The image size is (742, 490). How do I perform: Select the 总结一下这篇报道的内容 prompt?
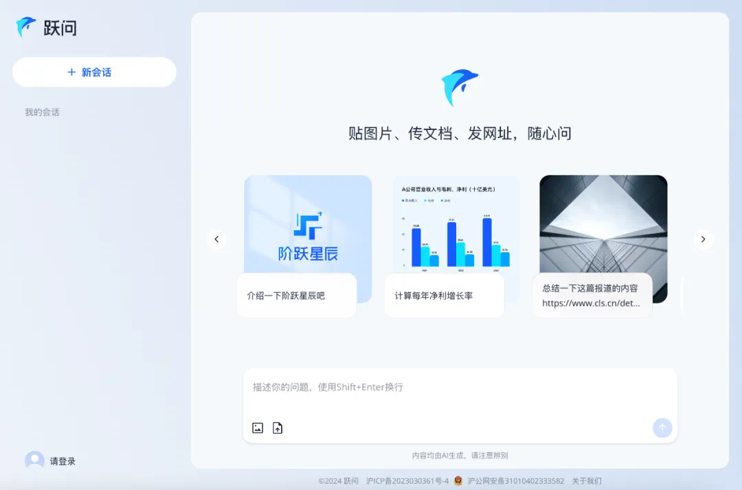click(x=592, y=296)
